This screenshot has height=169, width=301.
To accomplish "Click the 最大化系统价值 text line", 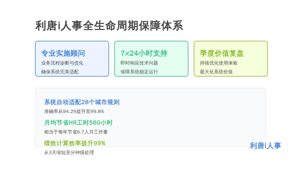I will tap(216, 72).
